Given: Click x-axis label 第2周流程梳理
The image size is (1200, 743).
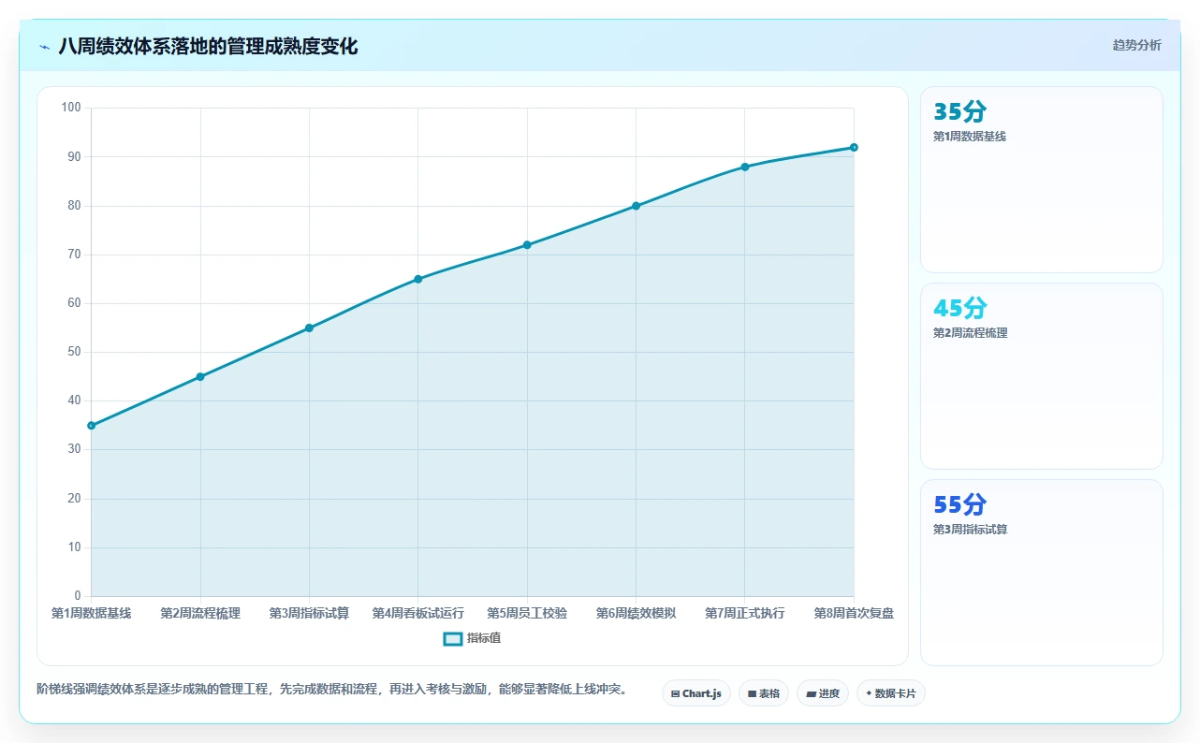Looking at the screenshot, I should tap(200, 614).
